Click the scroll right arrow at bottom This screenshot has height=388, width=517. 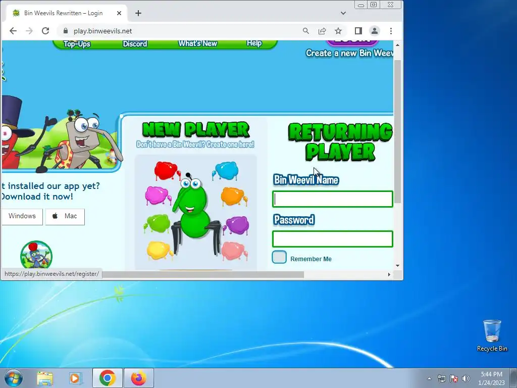point(389,274)
